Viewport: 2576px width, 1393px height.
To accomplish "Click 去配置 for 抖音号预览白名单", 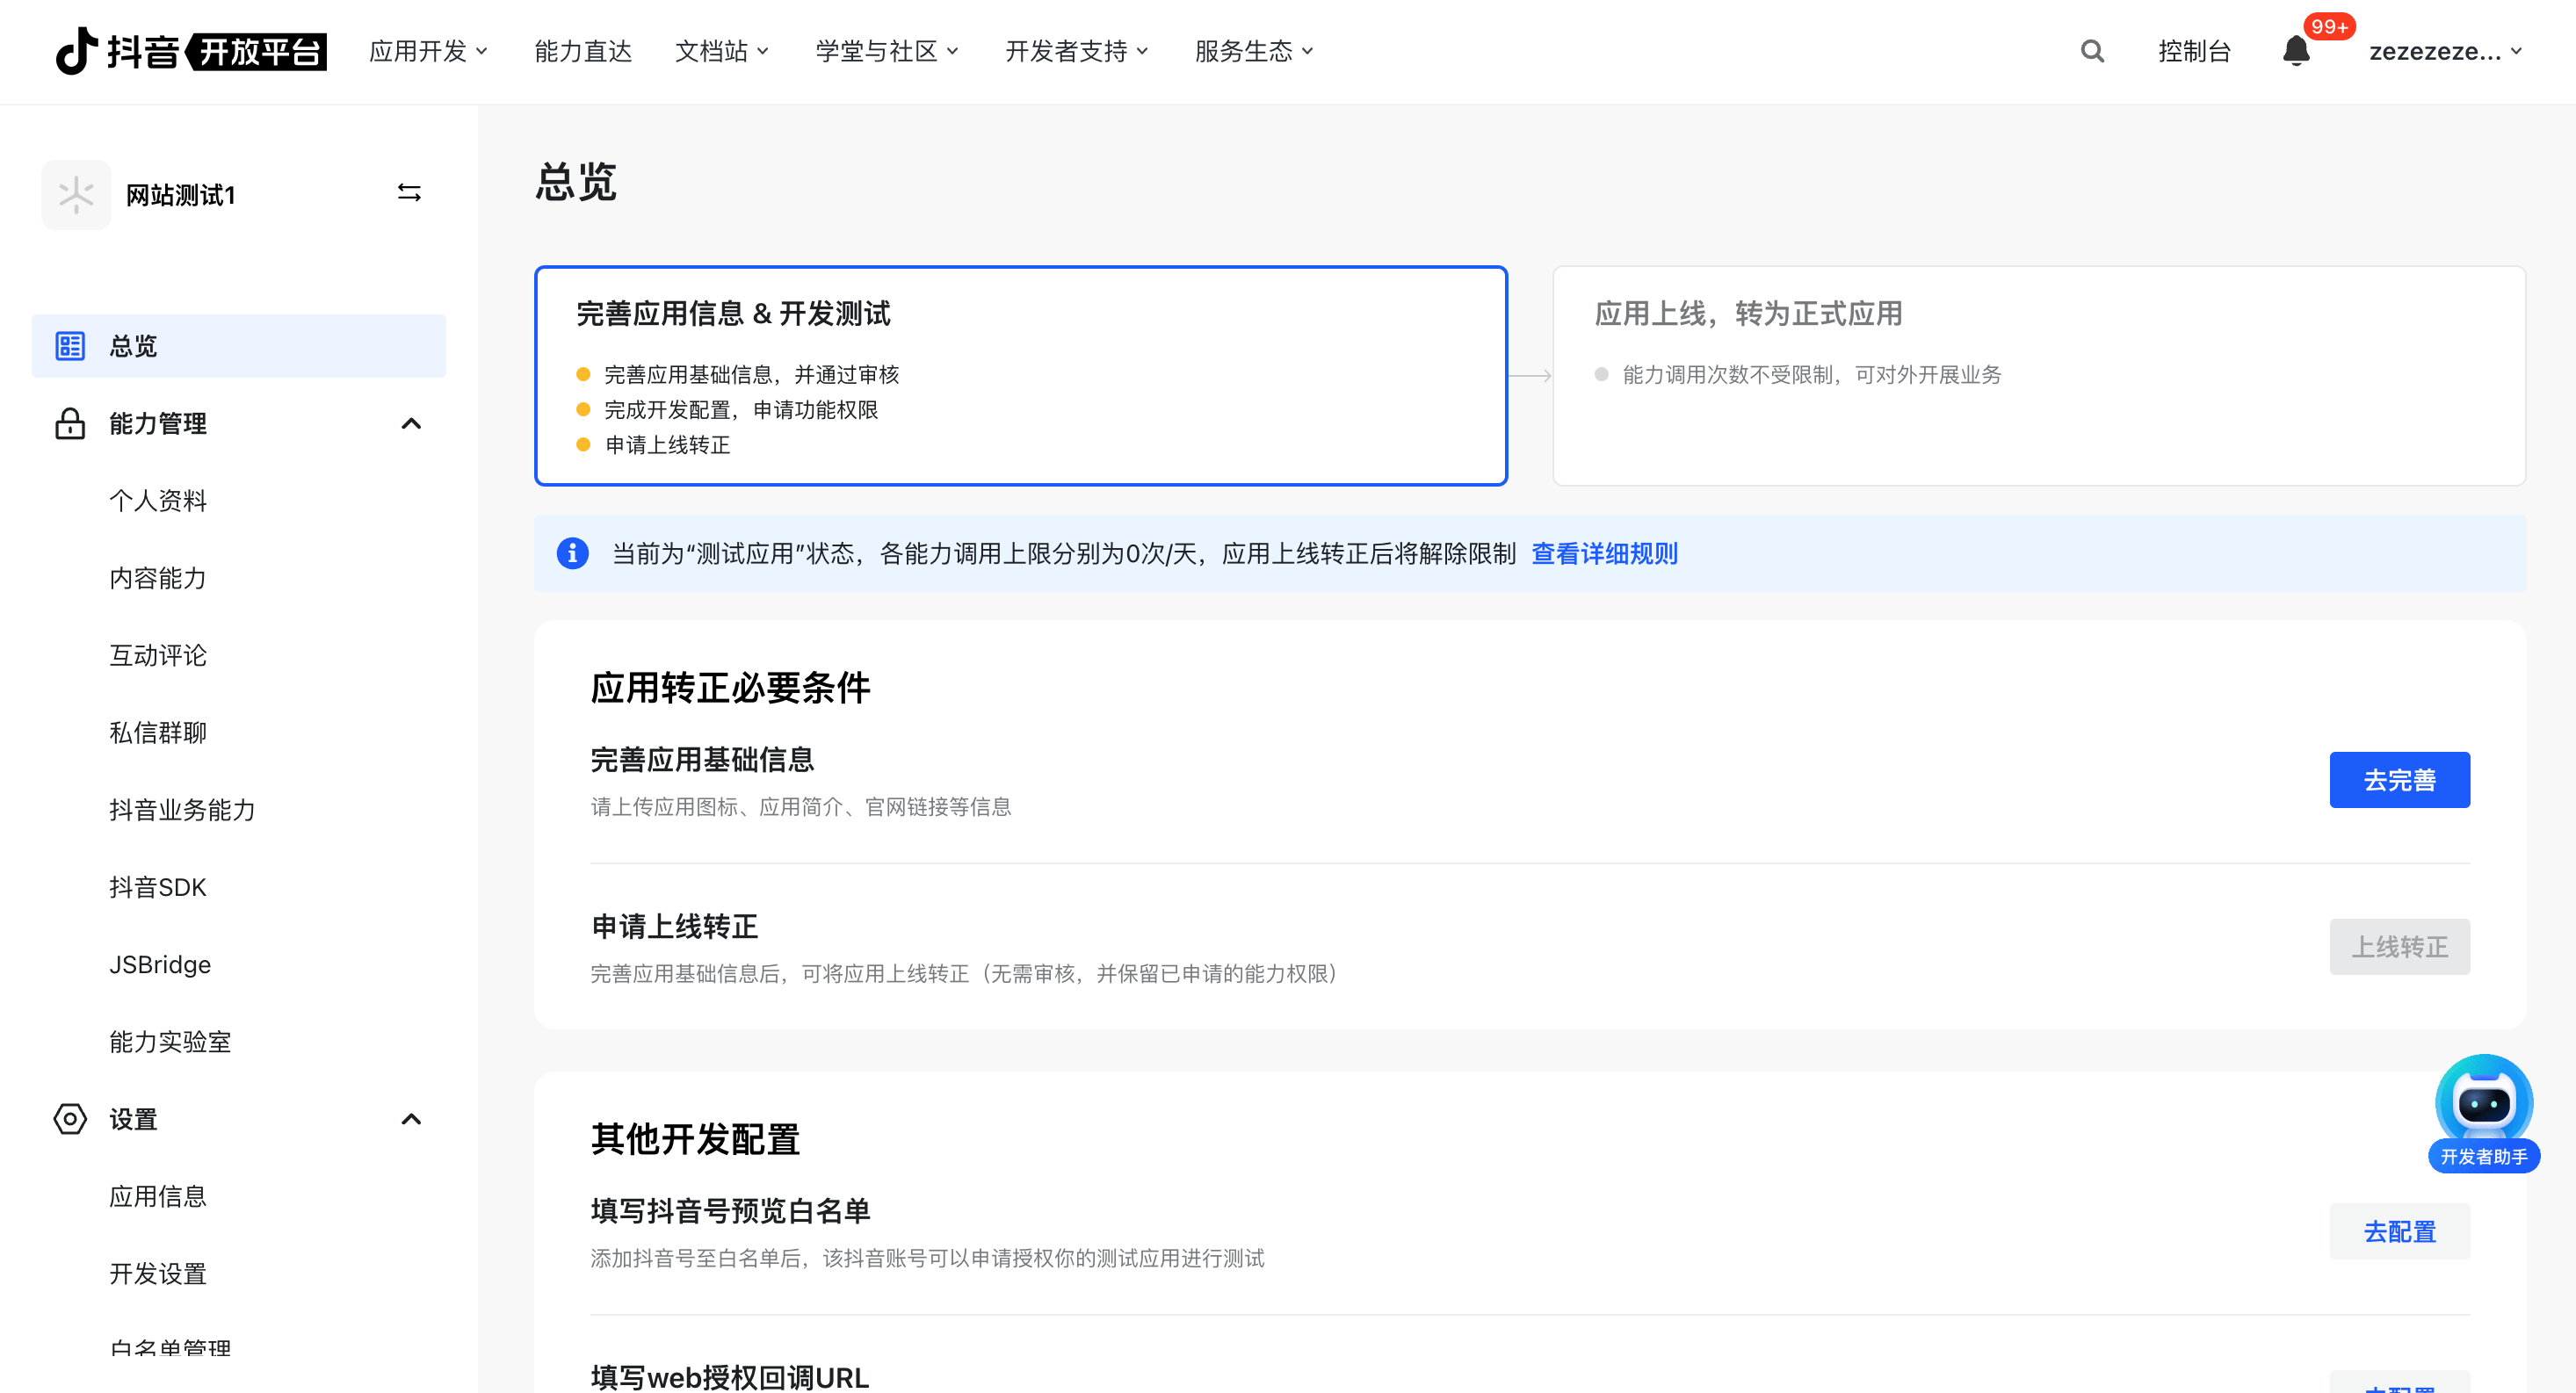I will tap(2399, 1232).
